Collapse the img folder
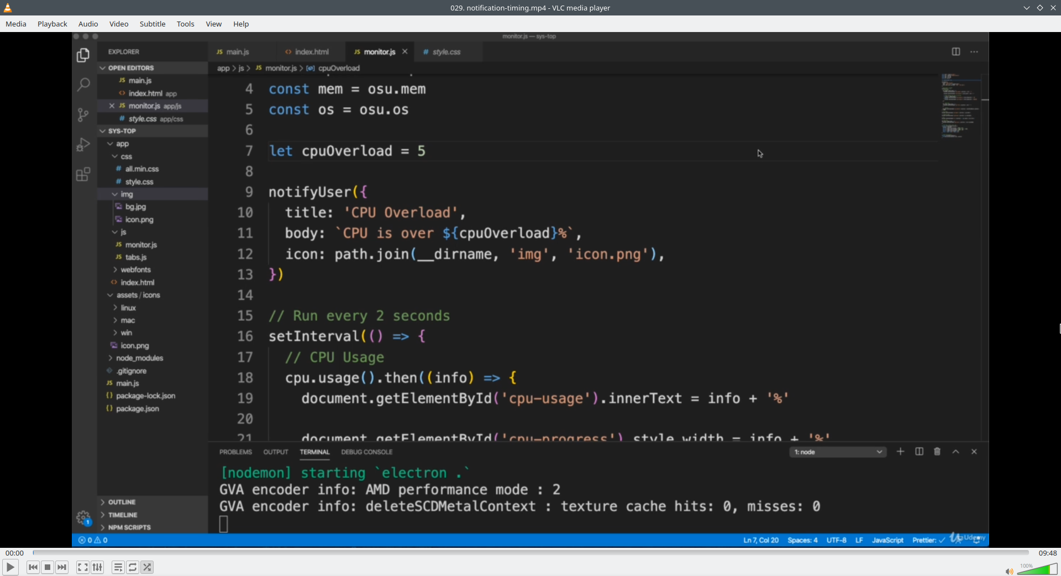This screenshot has width=1061, height=576. (127, 194)
